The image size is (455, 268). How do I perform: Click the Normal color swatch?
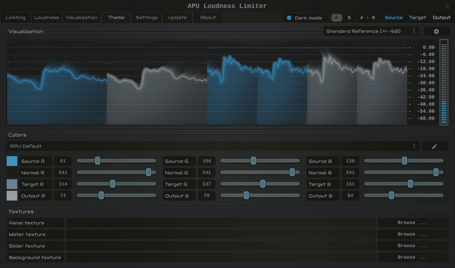[x=12, y=173]
